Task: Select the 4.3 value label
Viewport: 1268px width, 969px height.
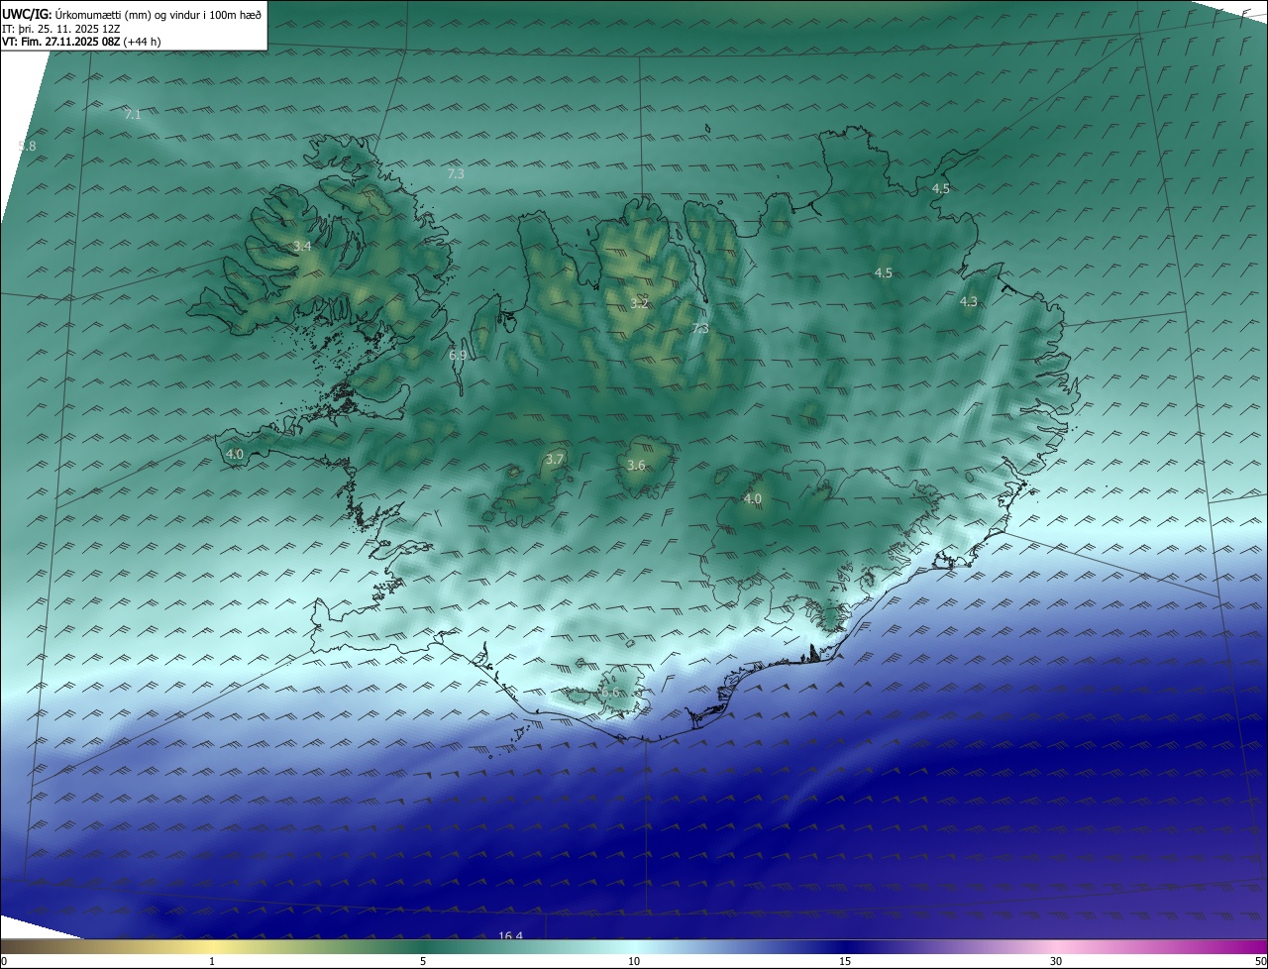Action: 968,302
